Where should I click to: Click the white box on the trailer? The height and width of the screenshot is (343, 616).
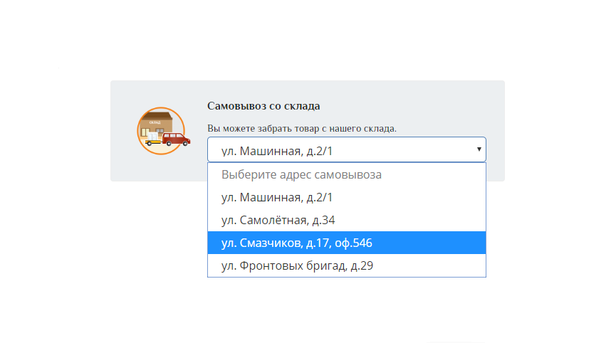pos(153,136)
